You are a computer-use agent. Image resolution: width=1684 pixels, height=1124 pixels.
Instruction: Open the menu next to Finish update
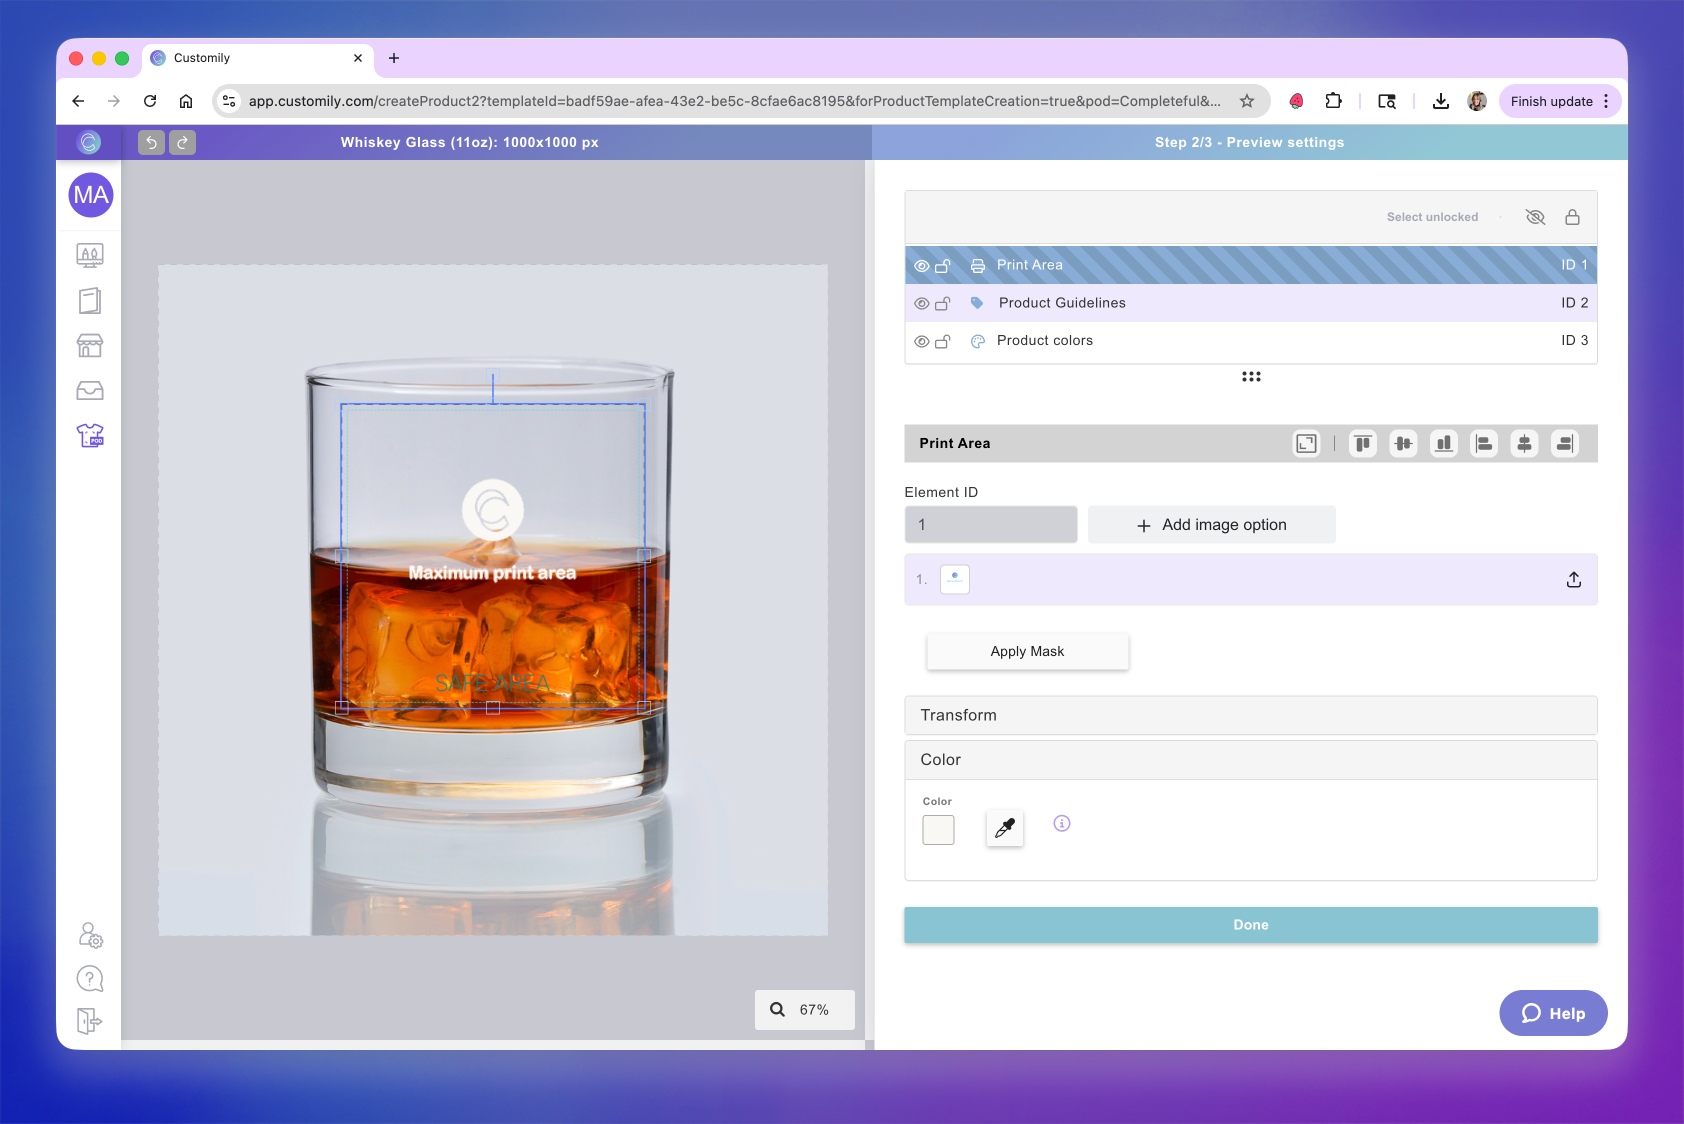click(1606, 101)
